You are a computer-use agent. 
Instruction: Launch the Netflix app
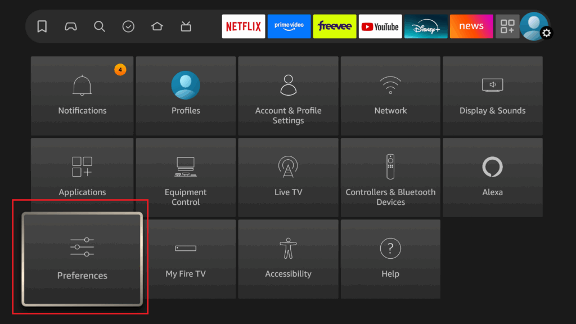(x=243, y=26)
